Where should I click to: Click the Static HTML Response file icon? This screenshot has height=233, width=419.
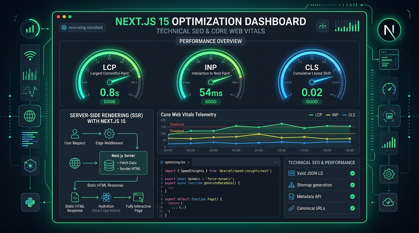(75, 198)
